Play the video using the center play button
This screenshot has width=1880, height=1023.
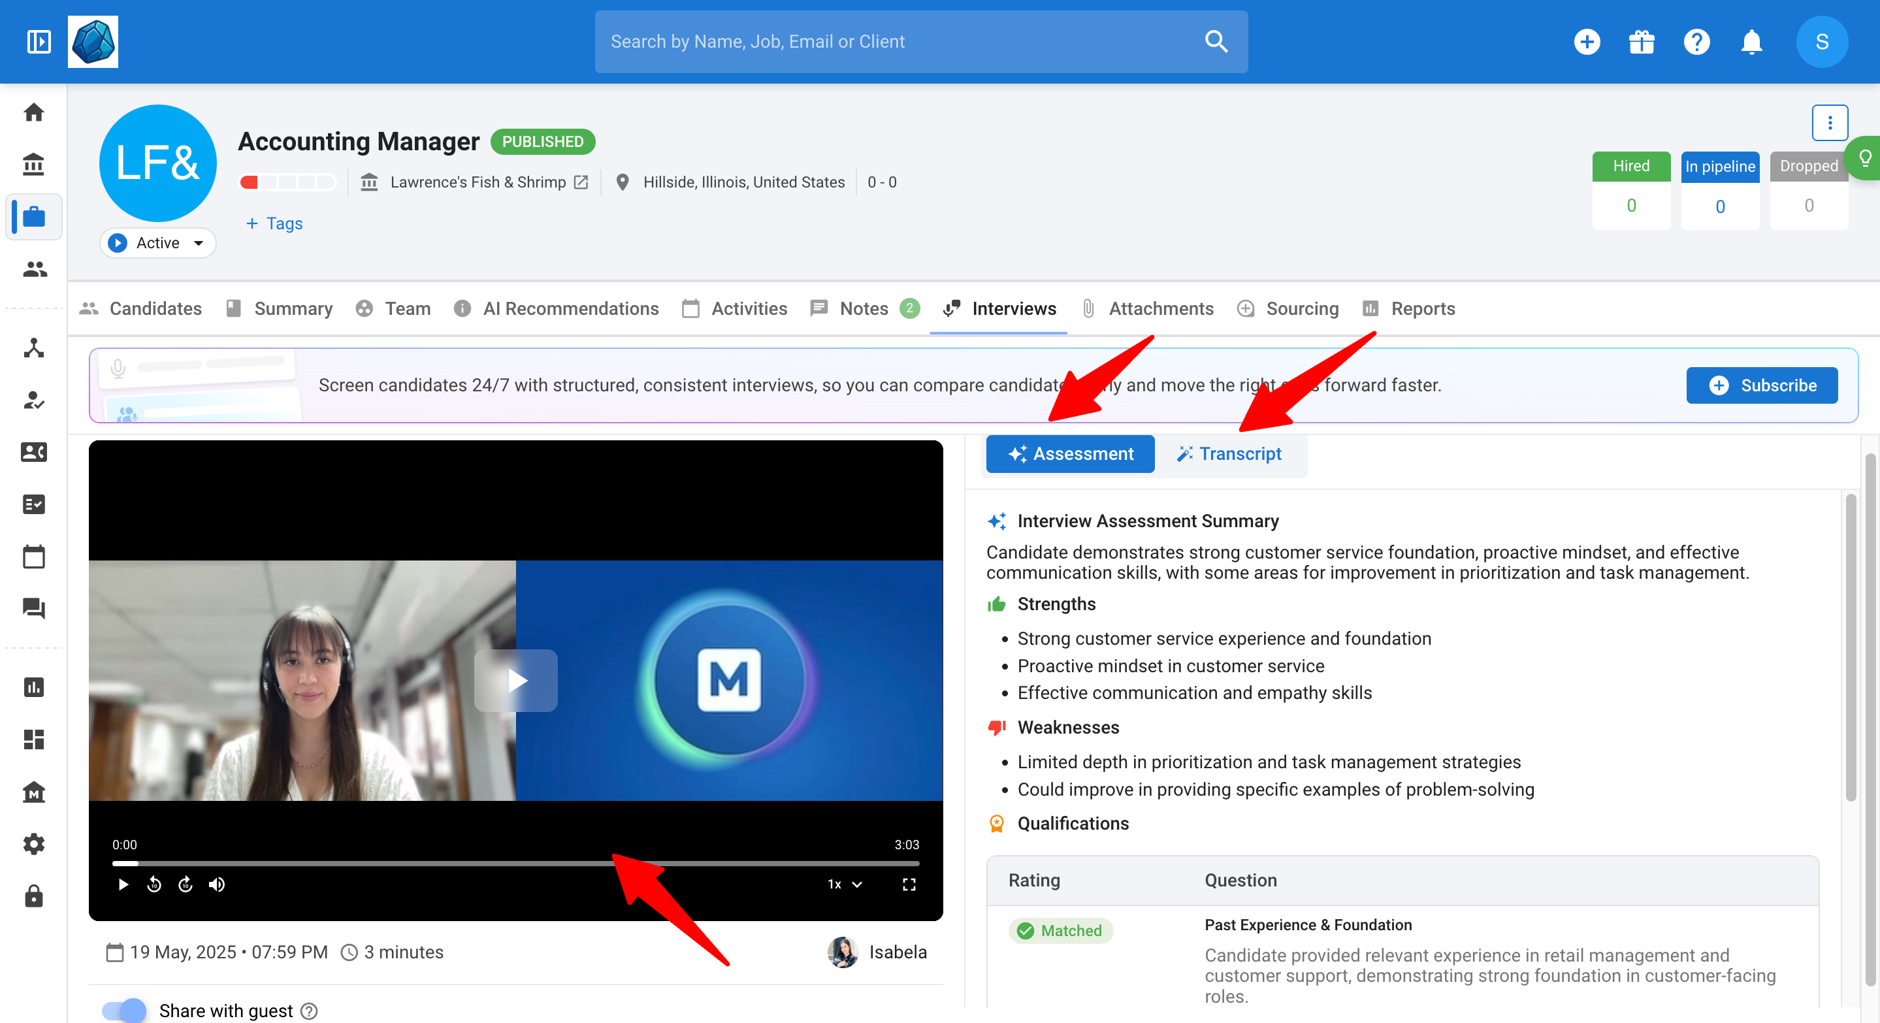[x=515, y=680]
